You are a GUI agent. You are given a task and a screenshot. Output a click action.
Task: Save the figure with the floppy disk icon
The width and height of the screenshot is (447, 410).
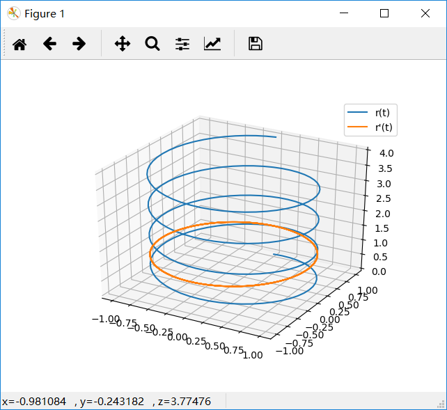[256, 44]
